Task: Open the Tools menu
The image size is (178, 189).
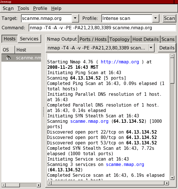Action: pyautogui.click(x=23, y=9)
